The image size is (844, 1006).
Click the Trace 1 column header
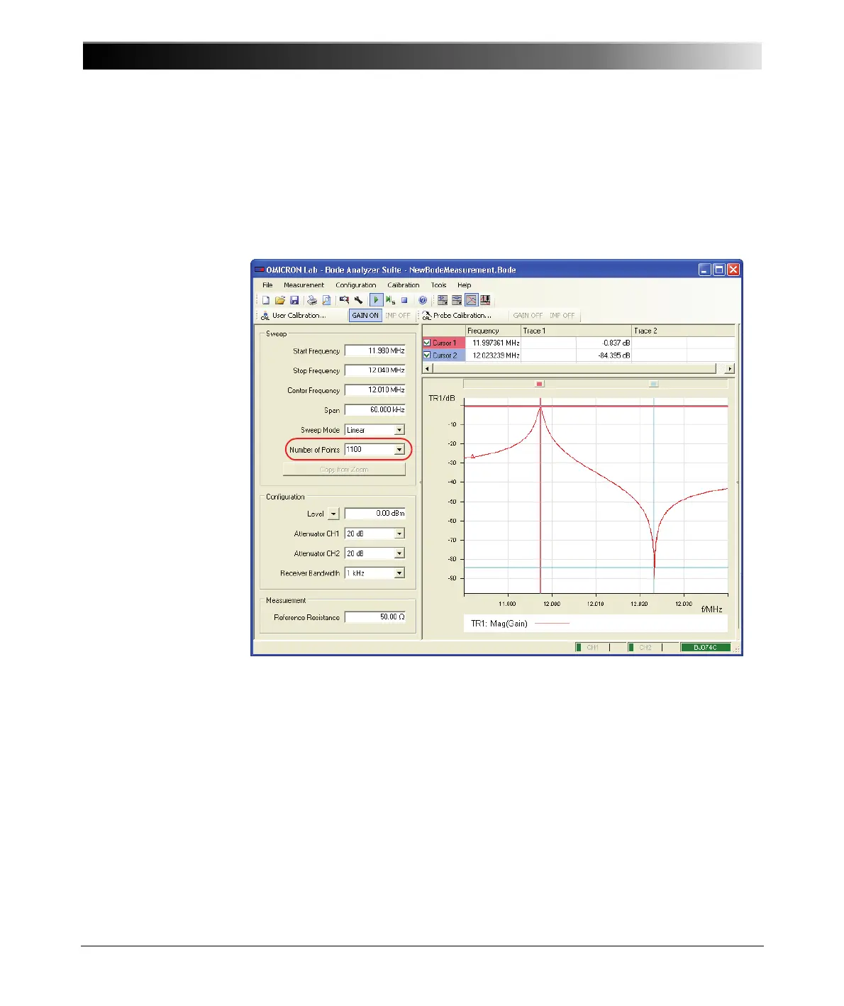point(576,331)
